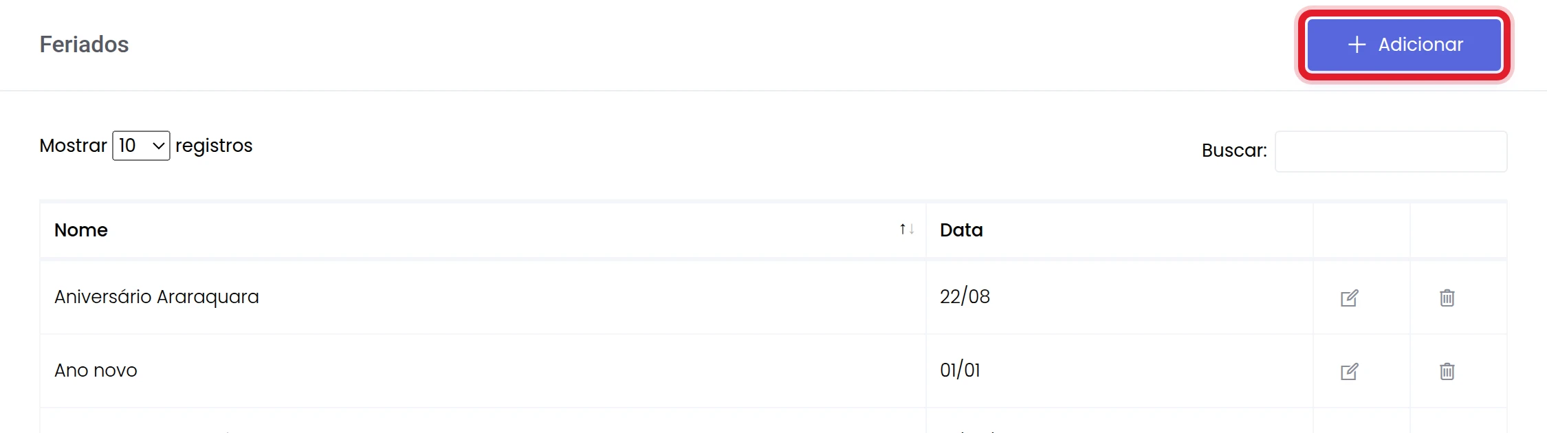Click the Adicionar button
Screen dimensions: 1547x433
(1404, 45)
